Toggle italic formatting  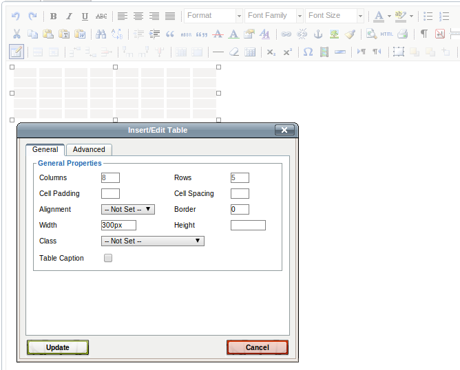click(x=69, y=16)
